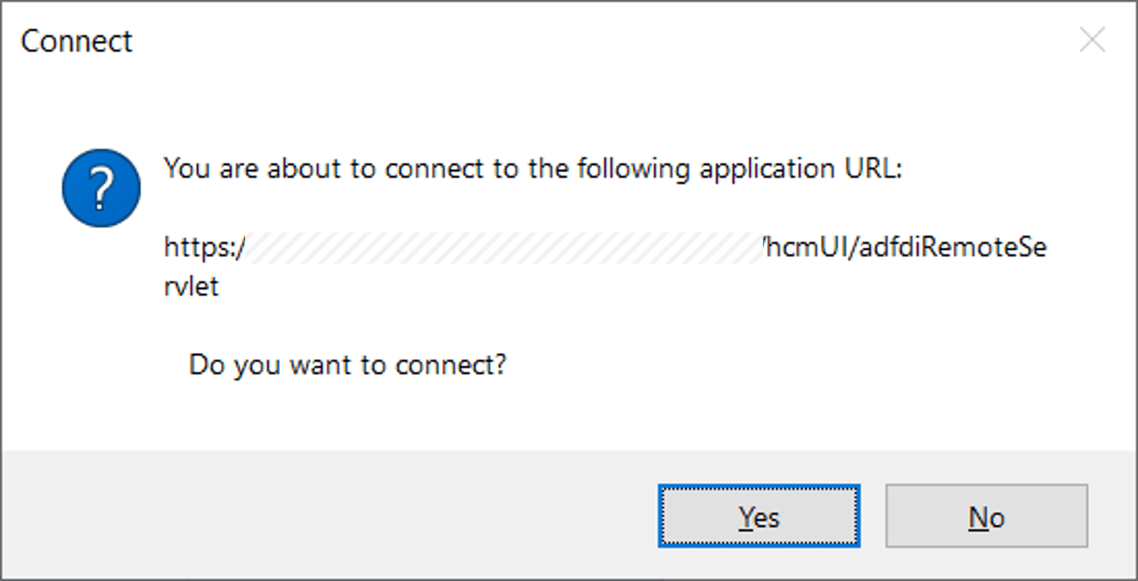Click the Connect dialog title text

coord(76,42)
